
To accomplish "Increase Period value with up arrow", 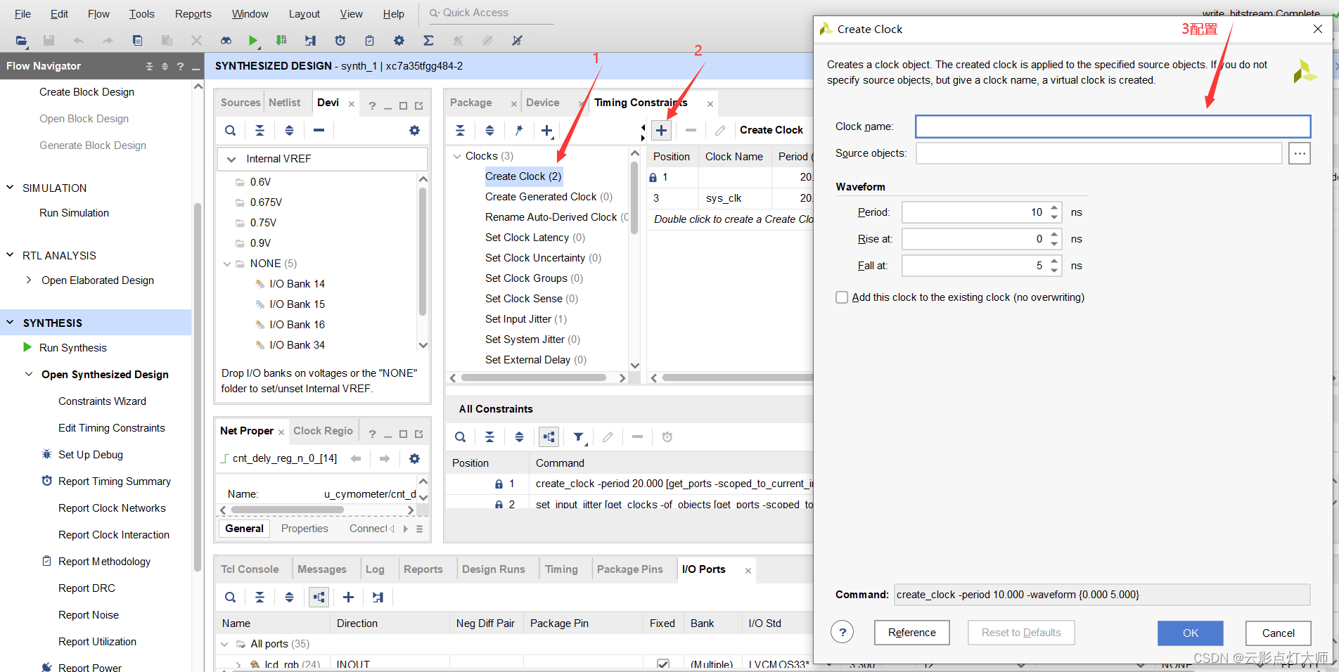I will tap(1054, 207).
